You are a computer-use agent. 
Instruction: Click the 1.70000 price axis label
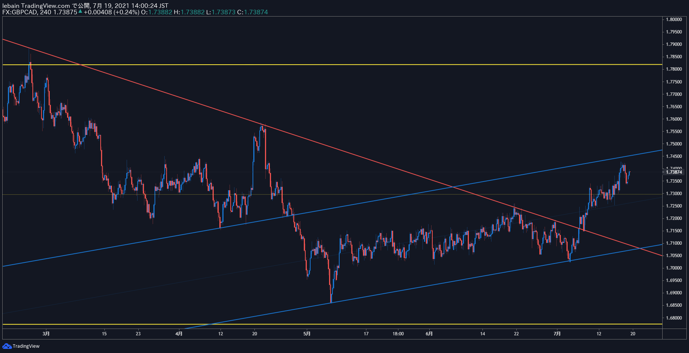tap(674, 268)
